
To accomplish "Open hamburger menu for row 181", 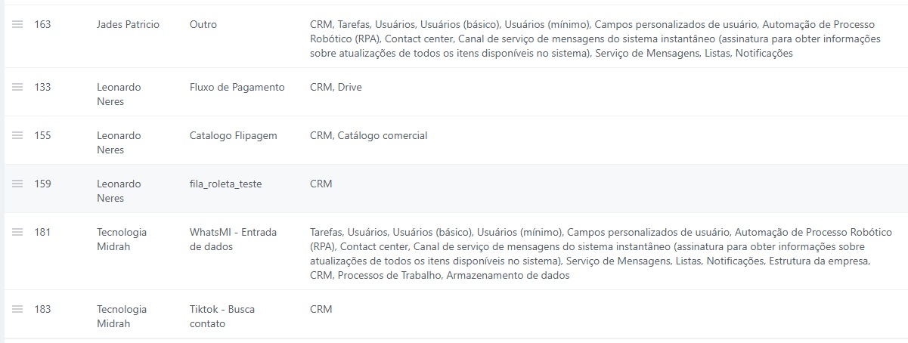I will pos(17,232).
